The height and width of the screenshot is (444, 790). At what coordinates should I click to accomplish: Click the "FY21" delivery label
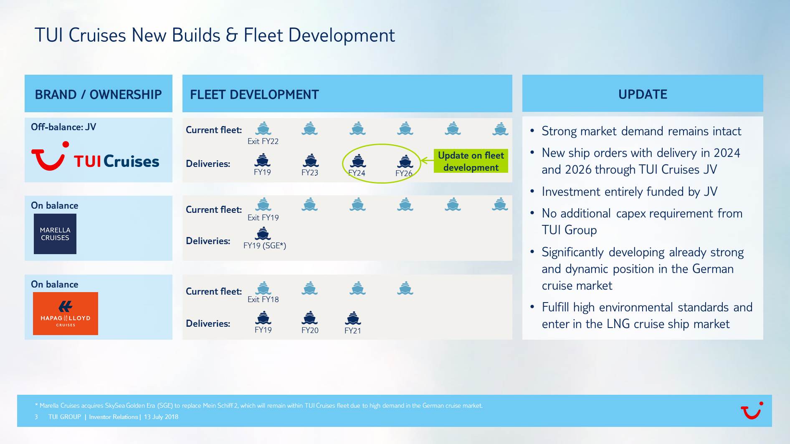tap(353, 330)
